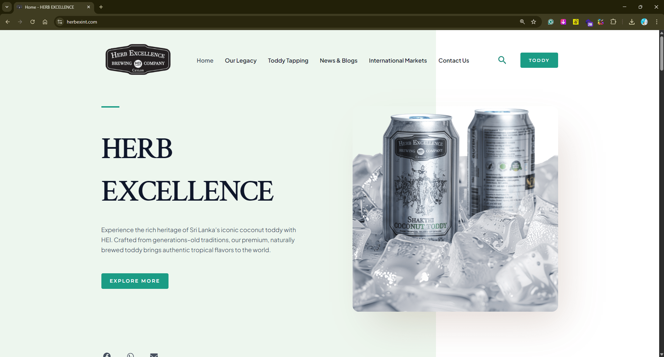This screenshot has width=664, height=357.
Task: Open the browser Extensions puzzle icon
Action: pyautogui.click(x=613, y=22)
